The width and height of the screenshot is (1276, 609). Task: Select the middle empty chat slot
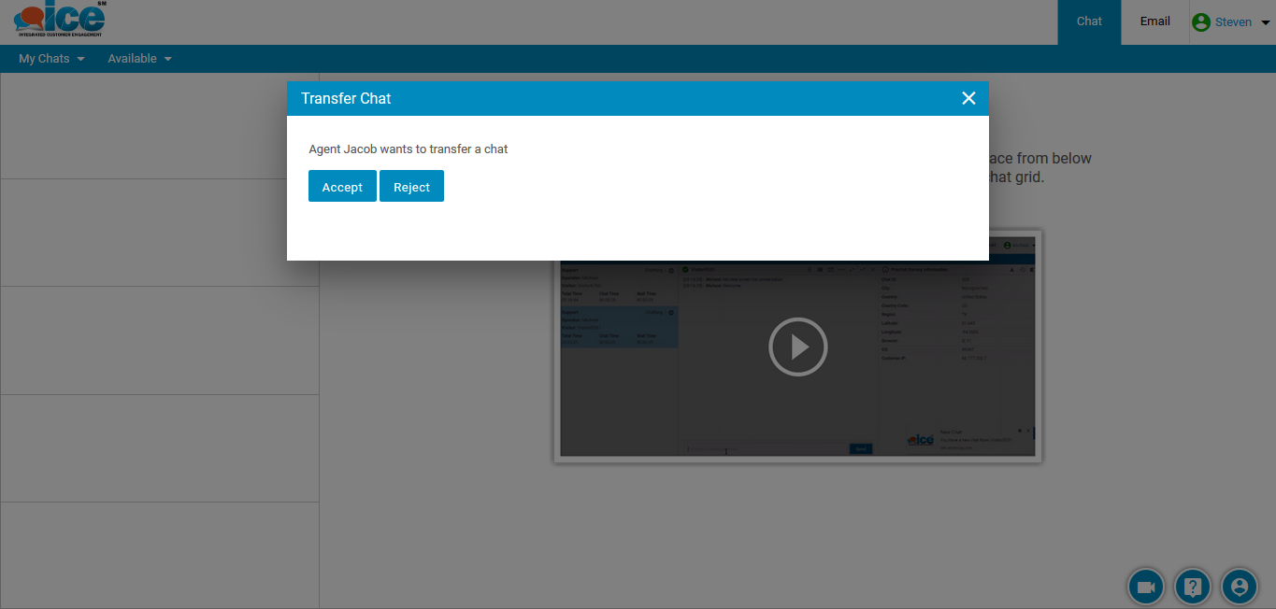point(159,340)
